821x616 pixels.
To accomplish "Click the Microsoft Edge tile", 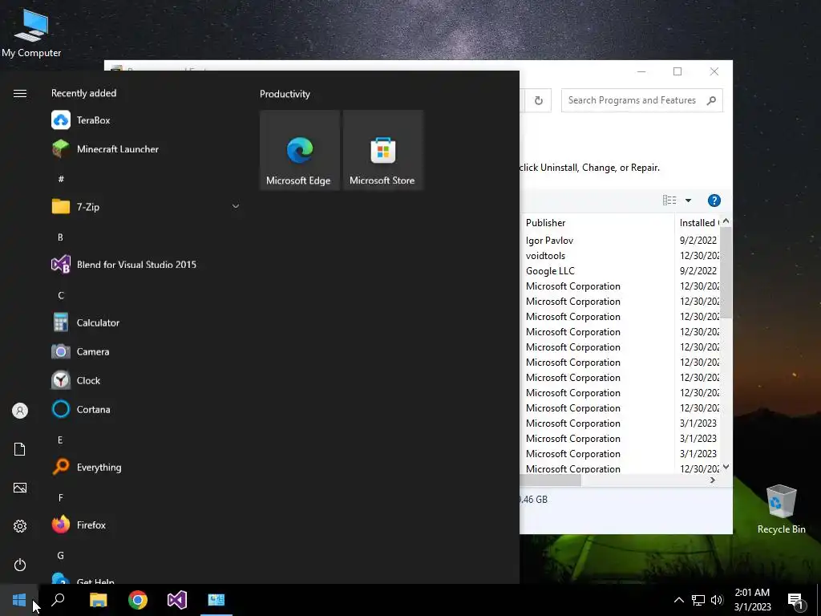I will coord(300,150).
